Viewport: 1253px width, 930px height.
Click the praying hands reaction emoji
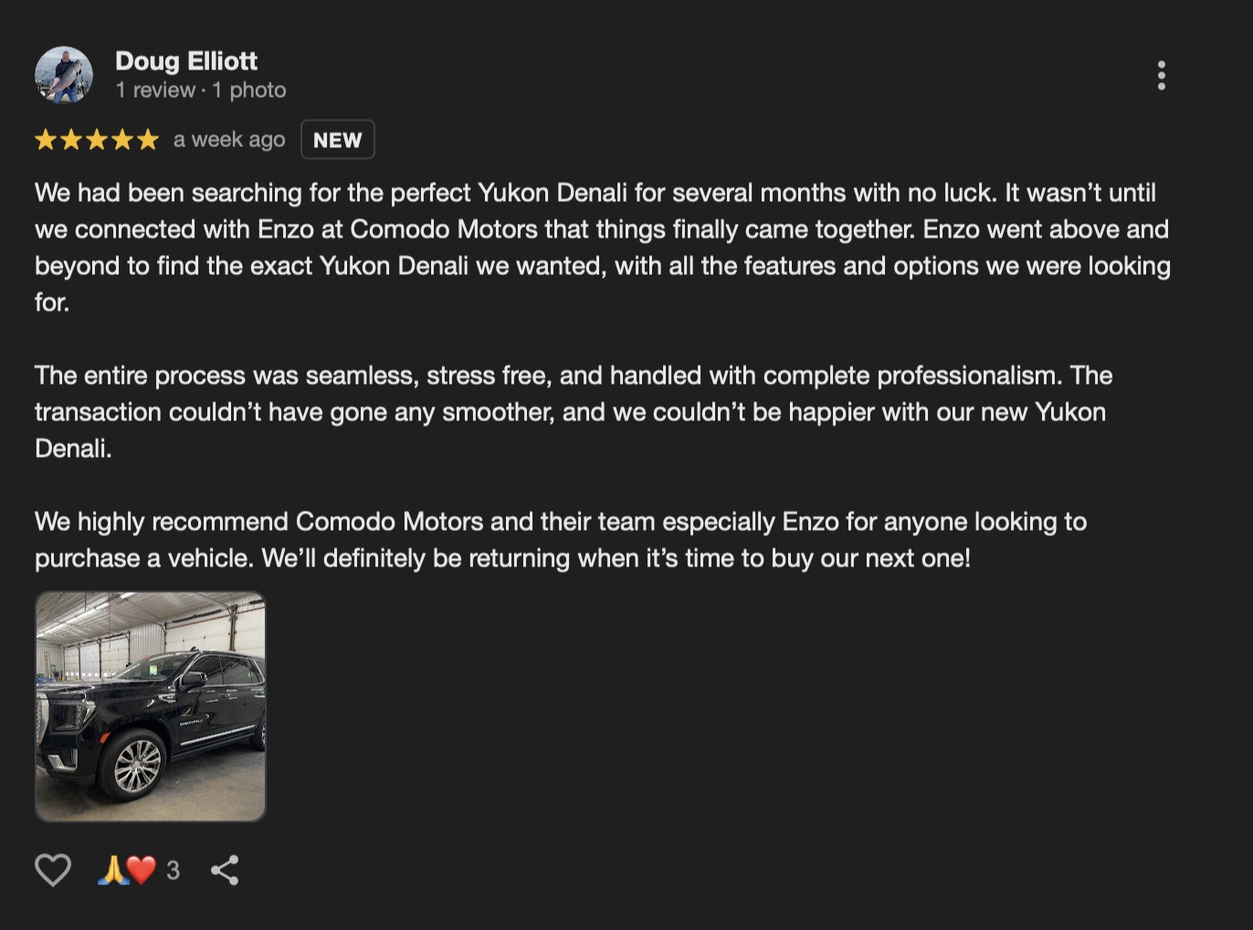click(x=111, y=870)
